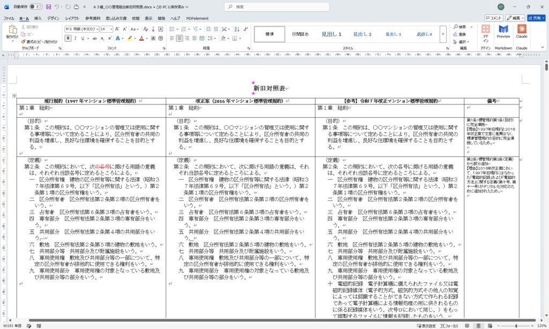Click the horizontal scrollbar at the bottom
Viewport: 549px width, 329px height.
282,320
